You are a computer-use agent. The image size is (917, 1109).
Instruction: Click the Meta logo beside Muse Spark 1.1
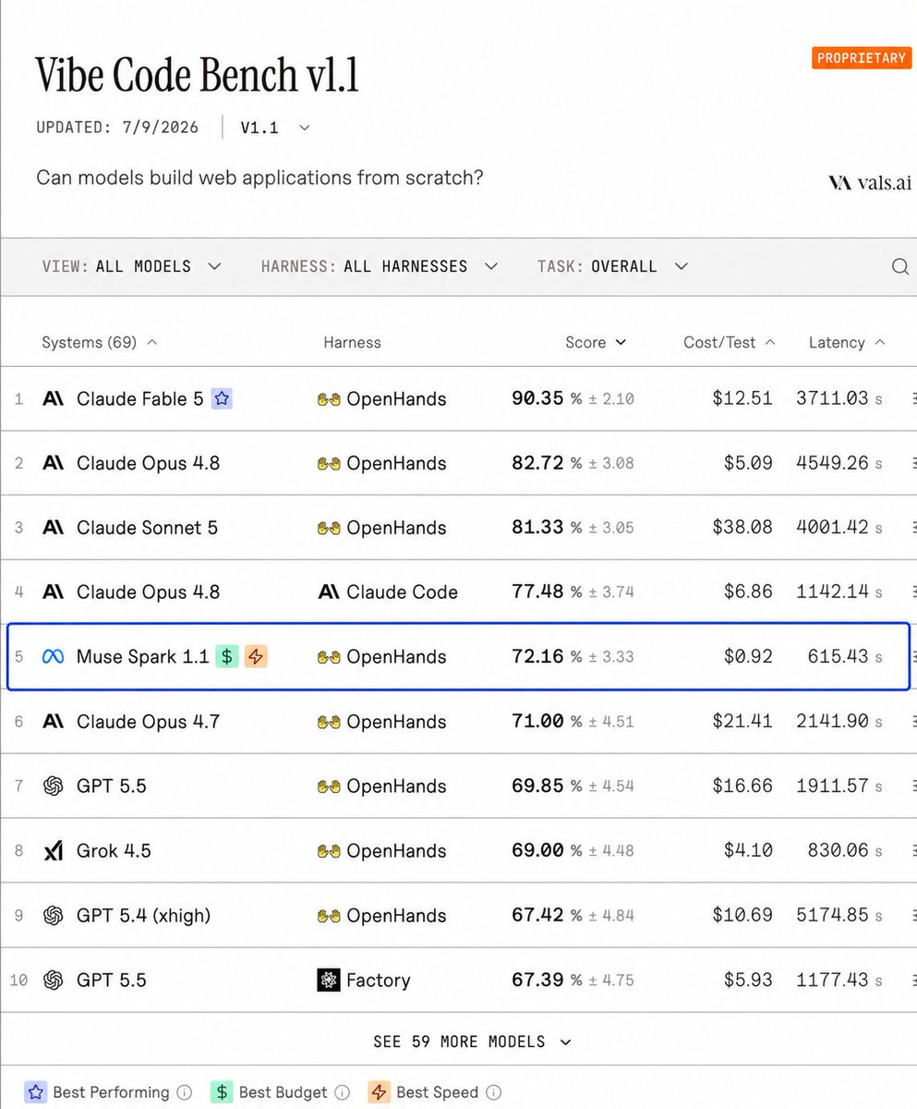53,657
